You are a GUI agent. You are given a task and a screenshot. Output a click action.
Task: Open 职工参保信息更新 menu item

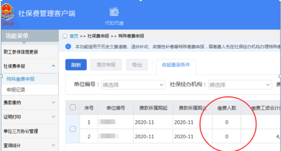[x=21, y=52]
